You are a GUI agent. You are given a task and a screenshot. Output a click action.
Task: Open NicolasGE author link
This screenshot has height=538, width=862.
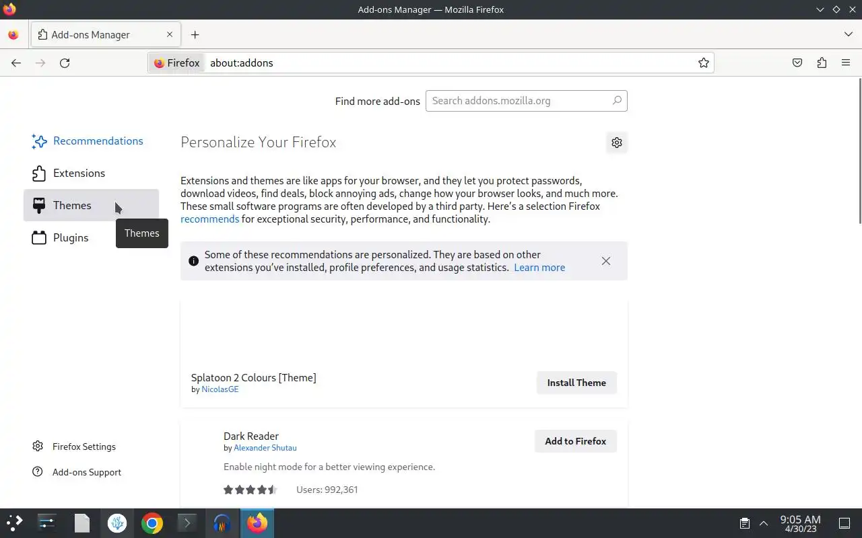click(x=220, y=389)
